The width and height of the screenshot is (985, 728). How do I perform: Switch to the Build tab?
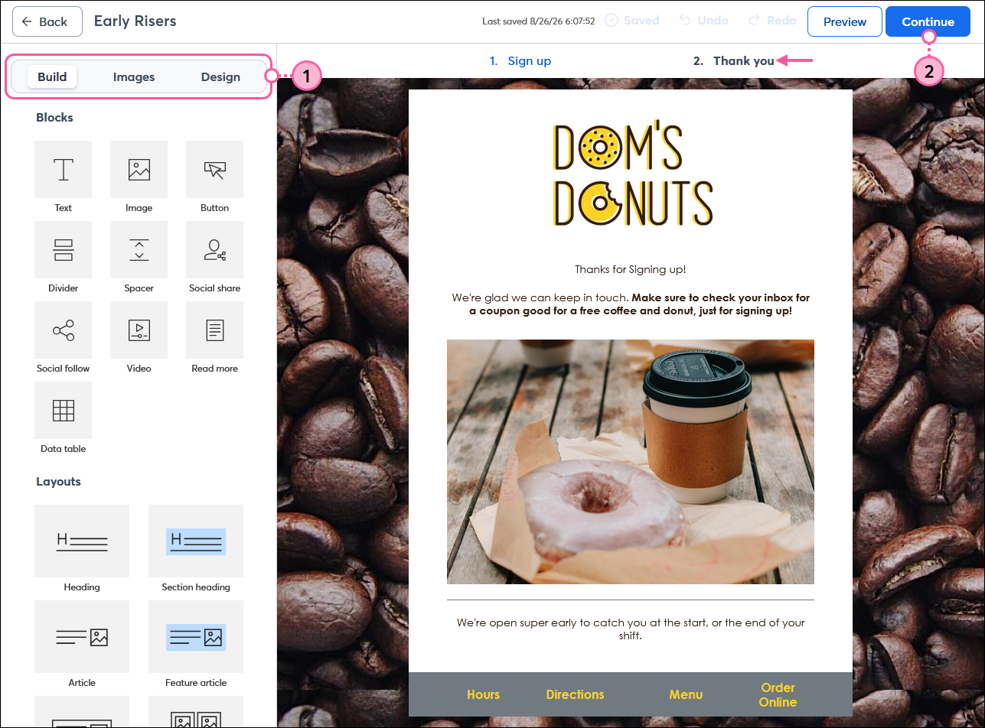point(52,76)
